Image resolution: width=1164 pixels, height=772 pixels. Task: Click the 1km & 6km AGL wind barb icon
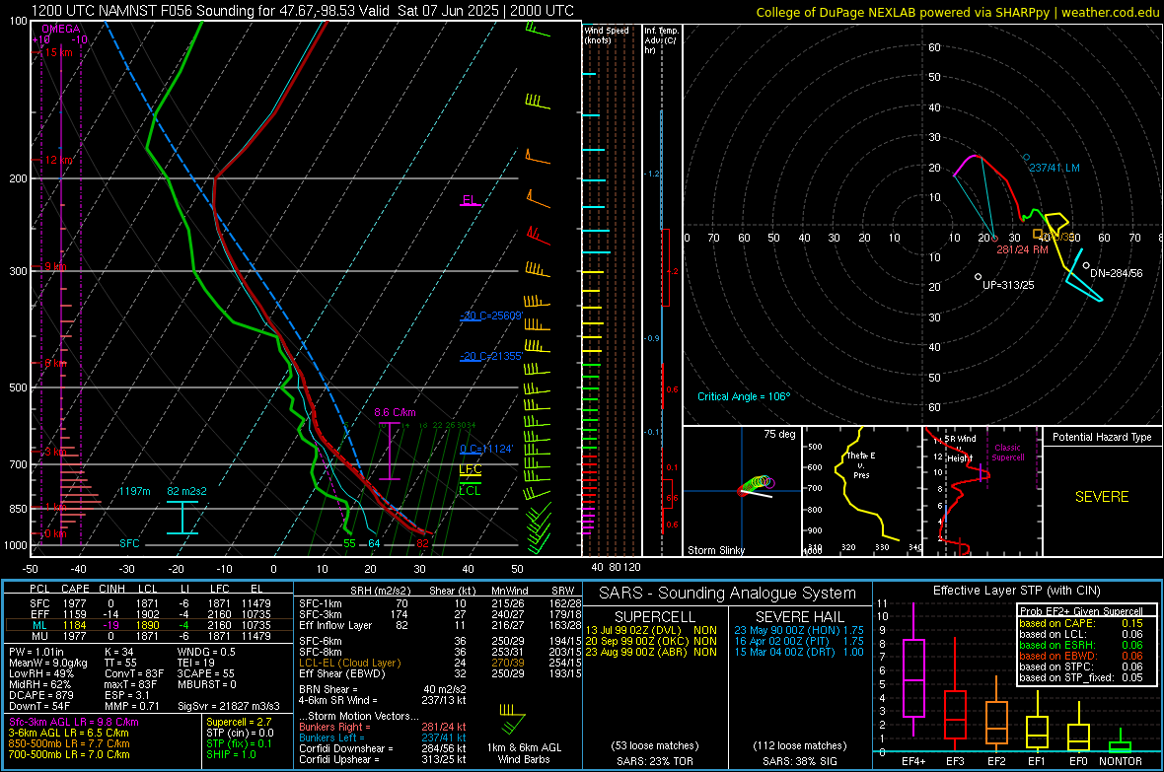(512, 719)
